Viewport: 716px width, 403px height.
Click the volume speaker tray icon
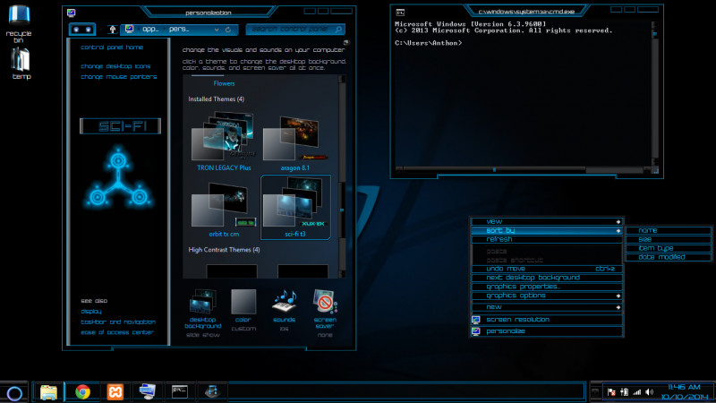pos(650,392)
